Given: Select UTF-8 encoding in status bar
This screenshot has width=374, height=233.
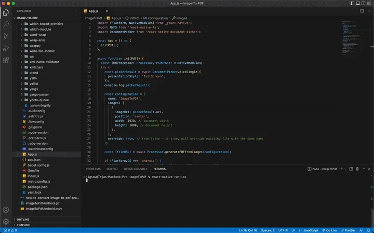Looking at the screenshot, I should click(x=283, y=230).
